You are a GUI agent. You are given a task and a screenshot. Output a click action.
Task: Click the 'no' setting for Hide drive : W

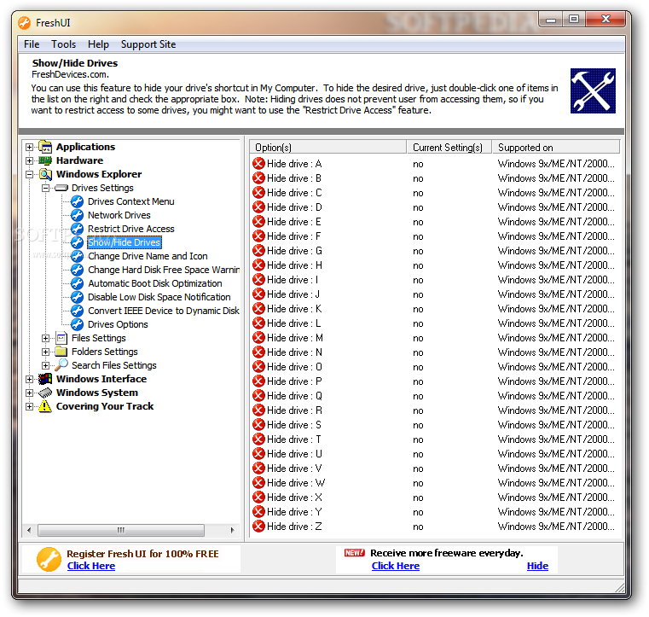click(x=418, y=483)
